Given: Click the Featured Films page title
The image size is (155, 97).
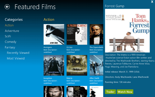Looking at the screenshot, I should (x=35, y=7).
